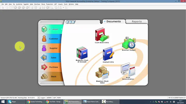The image size is (186, 104).
Task: Select Customer module in sidebar
Action: pos(51,39)
